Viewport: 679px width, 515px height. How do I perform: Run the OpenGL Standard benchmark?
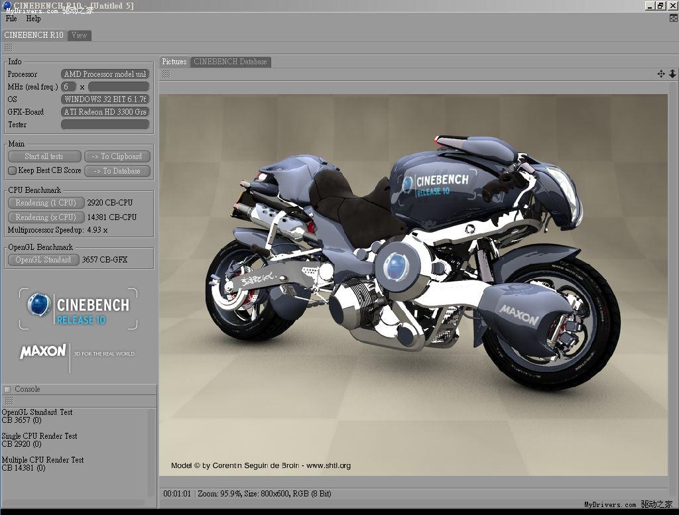[x=43, y=260]
